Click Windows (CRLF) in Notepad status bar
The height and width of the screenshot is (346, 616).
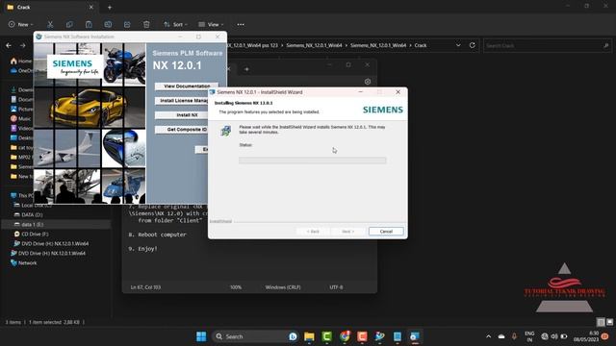pos(283,287)
